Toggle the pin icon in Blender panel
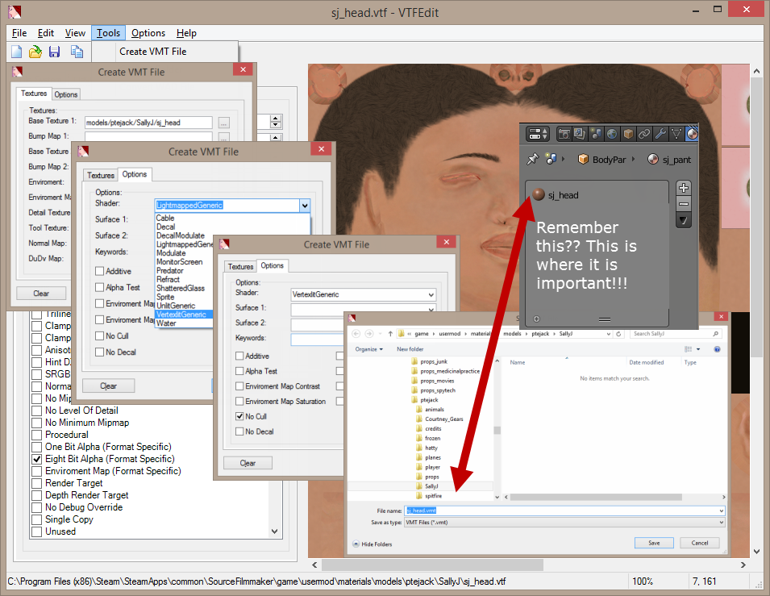The height and width of the screenshot is (596, 770). [x=532, y=159]
